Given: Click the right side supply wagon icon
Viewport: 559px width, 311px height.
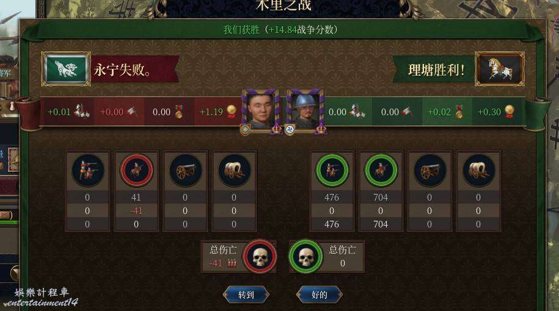Looking at the screenshot, I should click(478, 171).
